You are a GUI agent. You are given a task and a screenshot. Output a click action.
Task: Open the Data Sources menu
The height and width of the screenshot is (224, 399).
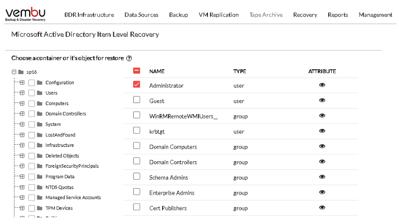[x=141, y=15]
